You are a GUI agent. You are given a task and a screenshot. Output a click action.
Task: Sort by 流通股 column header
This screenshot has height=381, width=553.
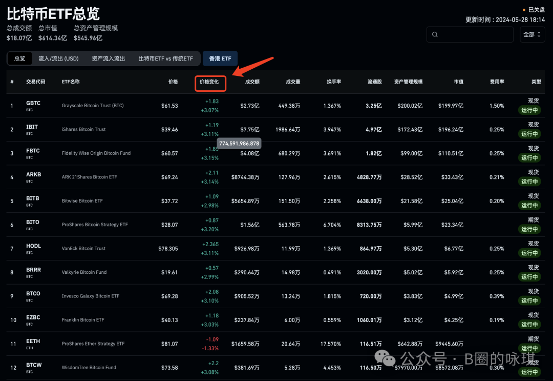[x=374, y=82]
